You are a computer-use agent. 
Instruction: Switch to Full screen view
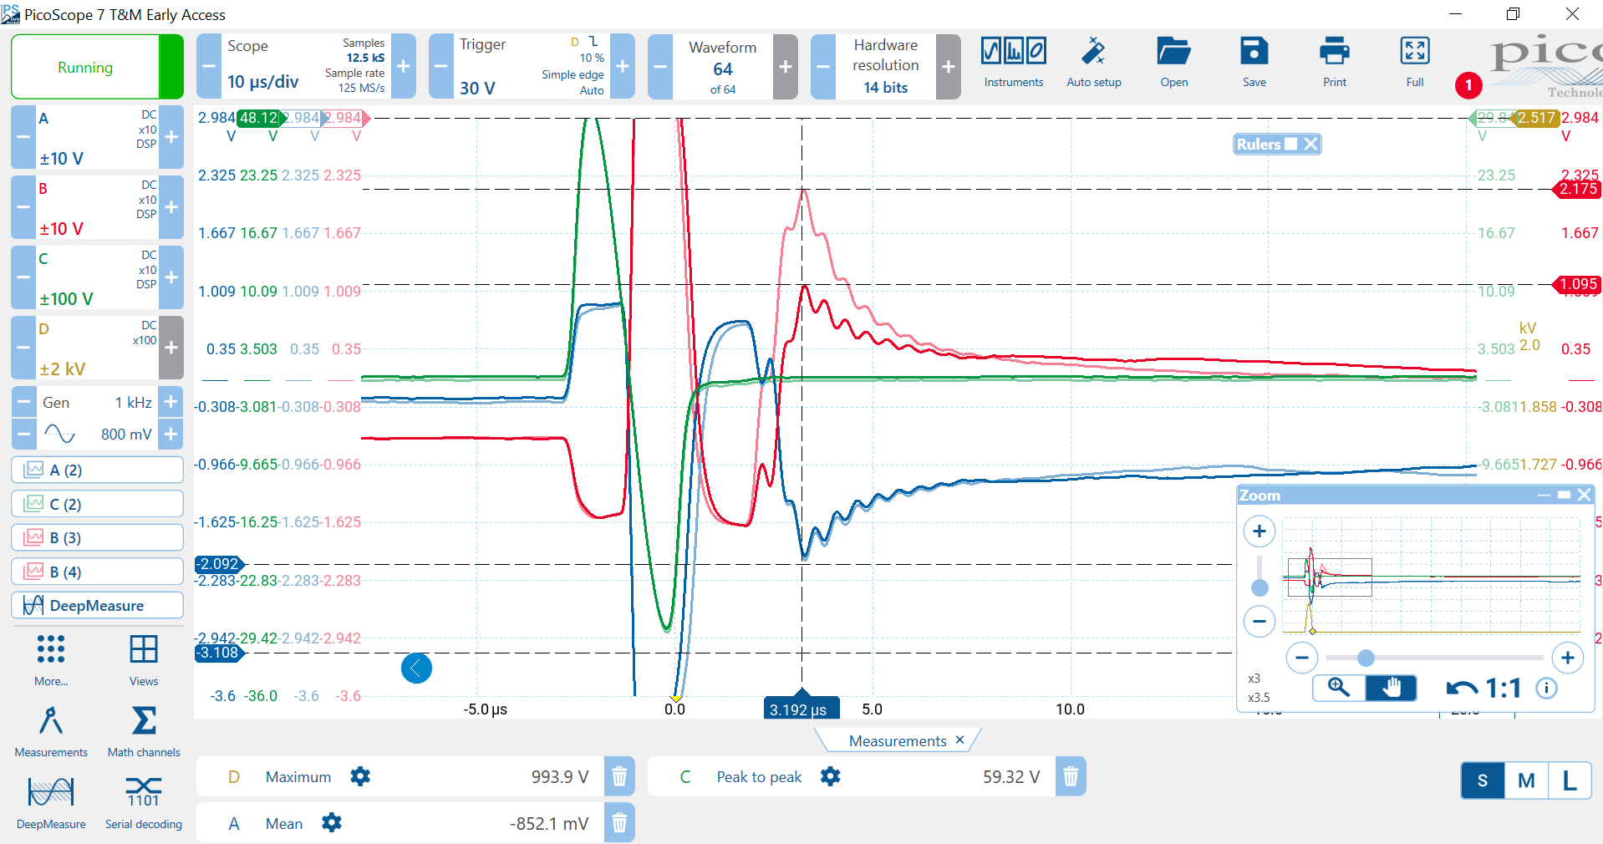[1414, 63]
